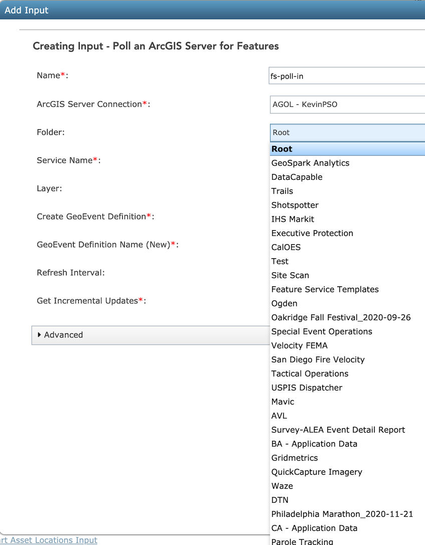Screen dimensions: 425x545
Task: Choose Site Scan folder
Action: coord(347,275)
